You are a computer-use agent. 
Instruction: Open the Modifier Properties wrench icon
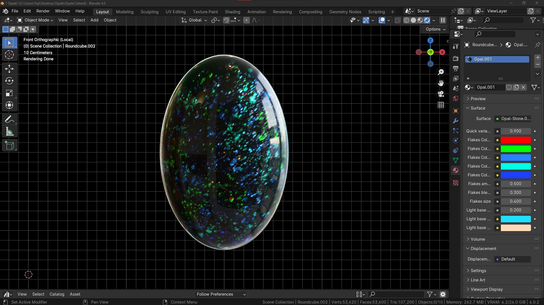(x=456, y=121)
